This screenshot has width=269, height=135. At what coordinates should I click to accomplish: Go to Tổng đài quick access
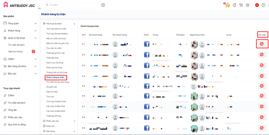point(12,110)
